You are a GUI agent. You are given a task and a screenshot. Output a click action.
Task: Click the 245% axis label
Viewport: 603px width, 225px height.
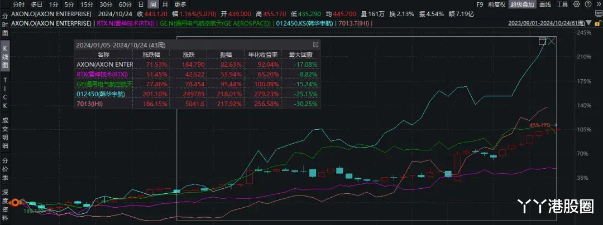point(583,33)
